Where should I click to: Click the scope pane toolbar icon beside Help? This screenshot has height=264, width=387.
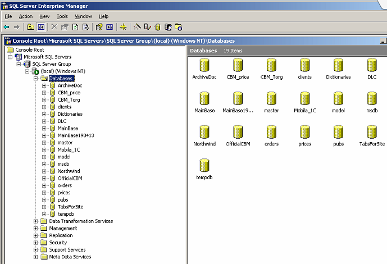coord(110,27)
